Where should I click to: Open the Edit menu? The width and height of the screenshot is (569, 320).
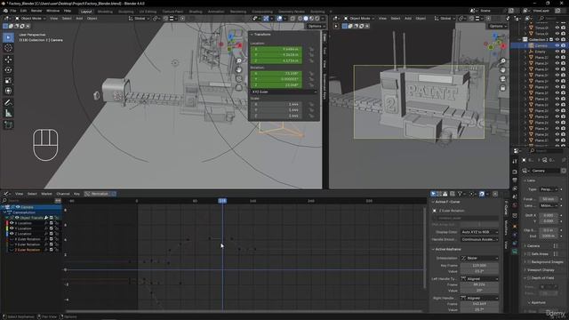(23, 11)
